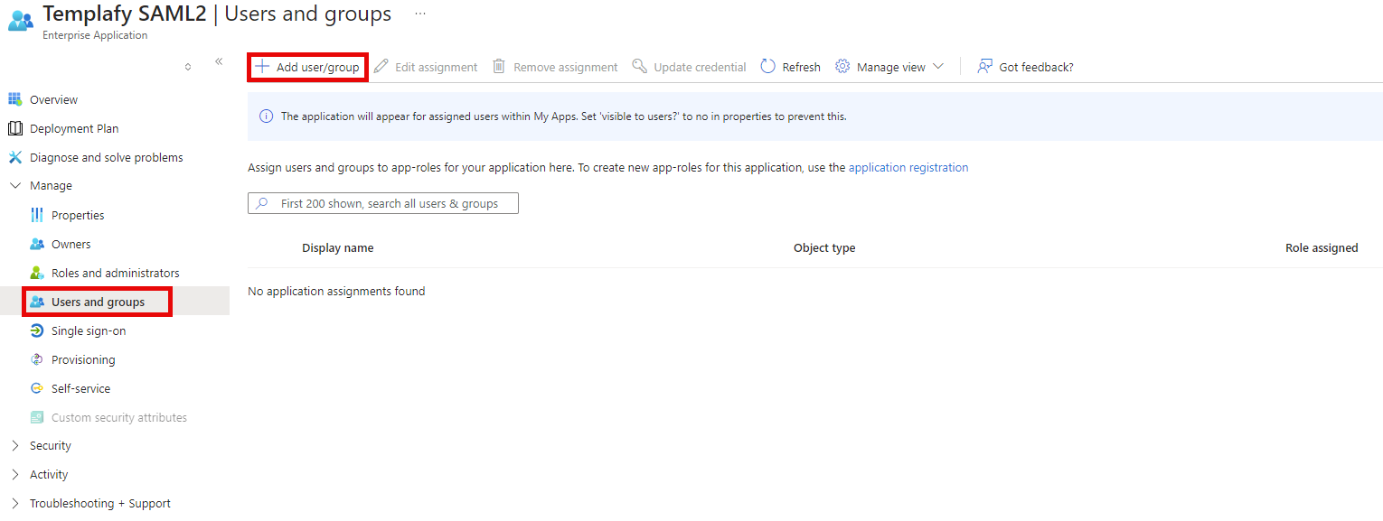Expand the Security section
The width and height of the screenshot is (1383, 521).
point(51,445)
